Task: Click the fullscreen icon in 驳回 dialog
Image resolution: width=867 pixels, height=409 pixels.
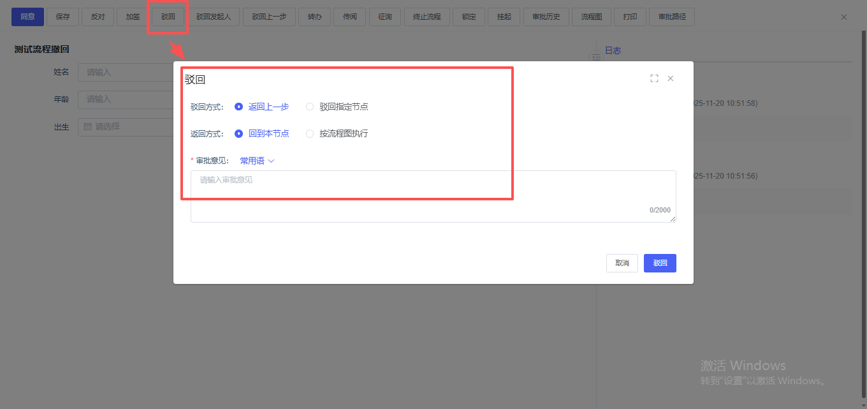Action: (654, 78)
